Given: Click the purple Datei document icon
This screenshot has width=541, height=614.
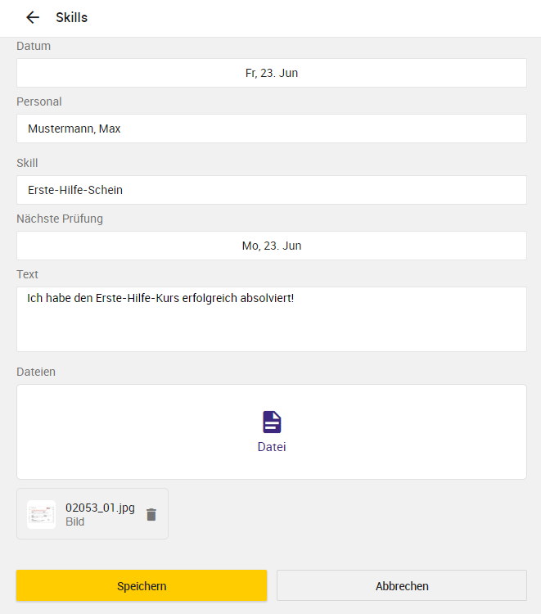Looking at the screenshot, I should tap(272, 422).
